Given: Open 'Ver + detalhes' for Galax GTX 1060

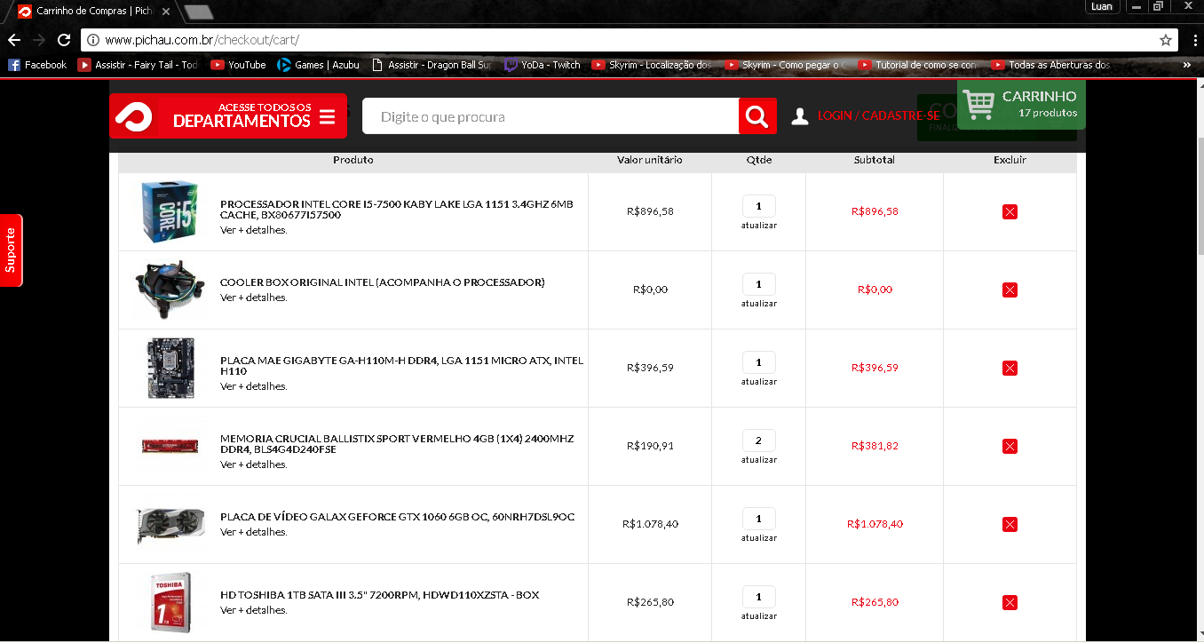Looking at the screenshot, I should (254, 532).
